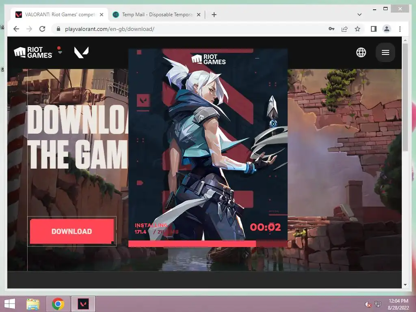Click the installer progress bar
The width and height of the screenshot is (416, 312).
208,244
